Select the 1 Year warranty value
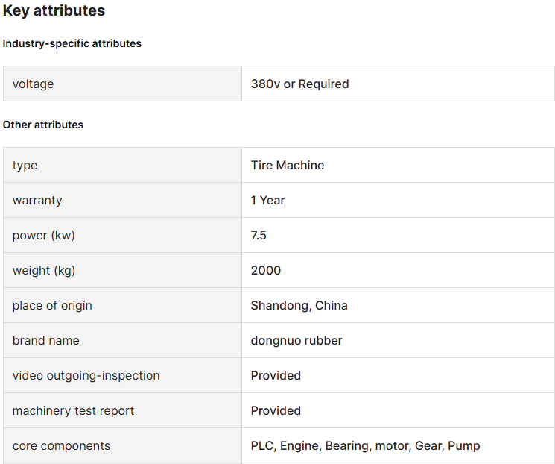This screenshot has width=555, height=464. tap(267, 200)
